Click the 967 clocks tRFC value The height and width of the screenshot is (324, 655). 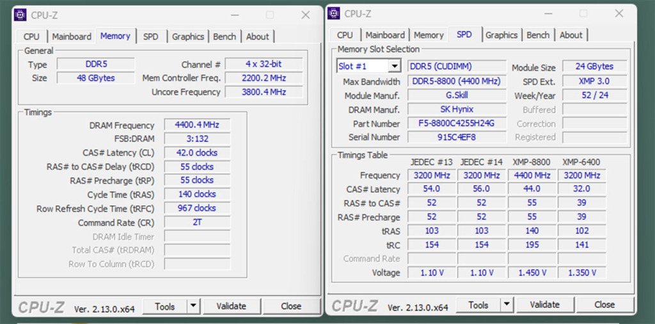tap(197, 208)
